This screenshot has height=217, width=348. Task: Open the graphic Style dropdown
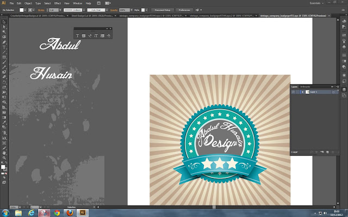coord(146,10)
